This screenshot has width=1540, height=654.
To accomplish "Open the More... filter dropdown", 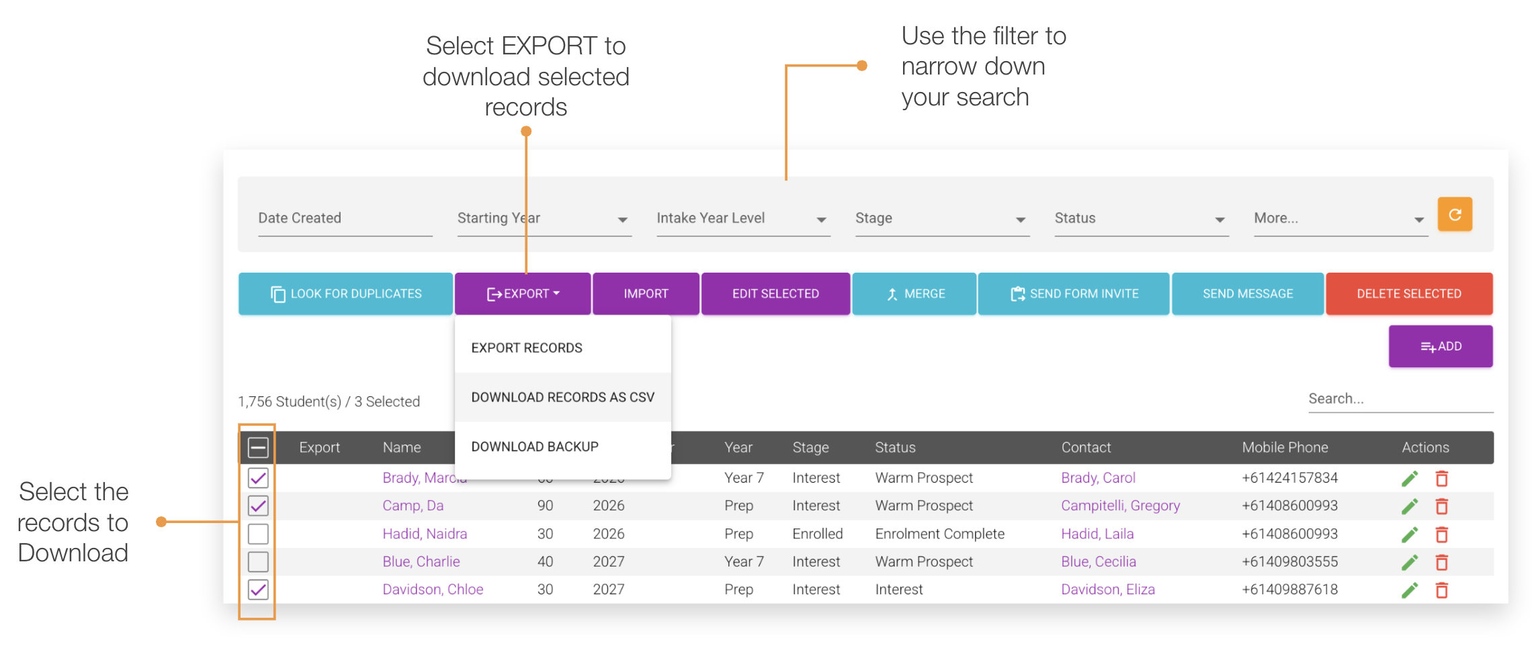I will point(1418,219).
